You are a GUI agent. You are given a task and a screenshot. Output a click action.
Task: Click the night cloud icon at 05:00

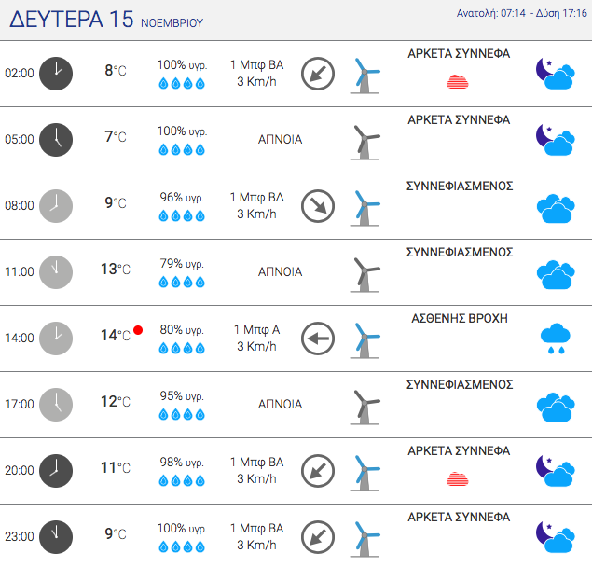pos(556,140)
